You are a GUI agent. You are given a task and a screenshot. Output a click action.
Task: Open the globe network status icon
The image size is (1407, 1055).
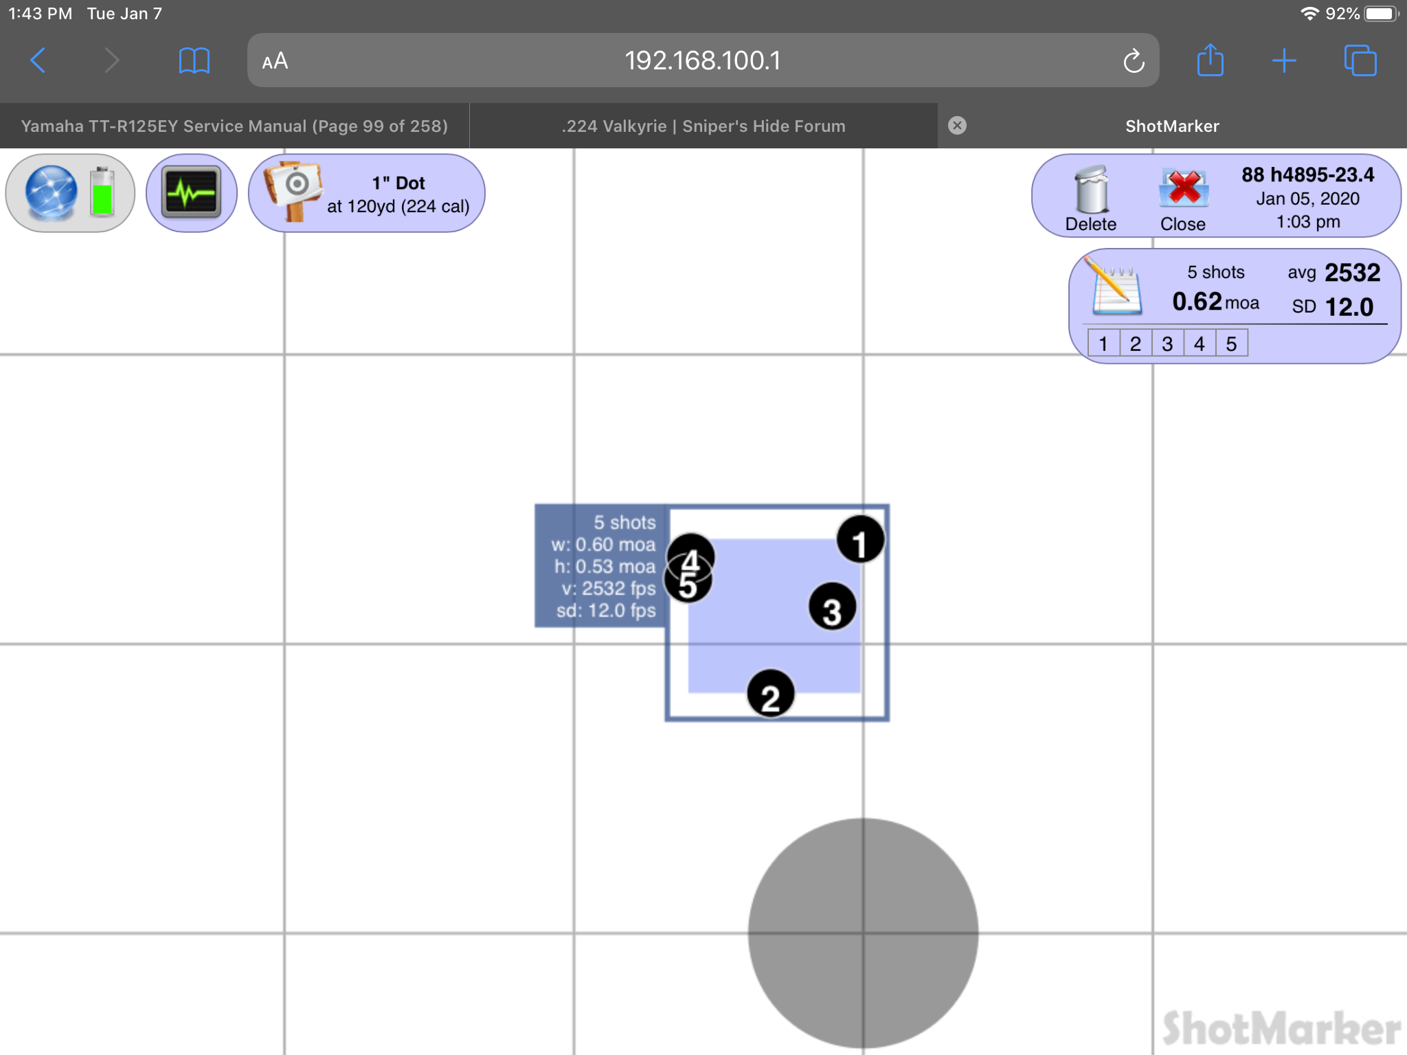click(x=52, y=192)
